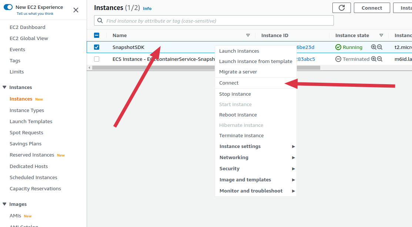Toggle the New EC2 Experience switch
Image resolution: width=412 pixels, height=227 pixels.
click(8, 7)
